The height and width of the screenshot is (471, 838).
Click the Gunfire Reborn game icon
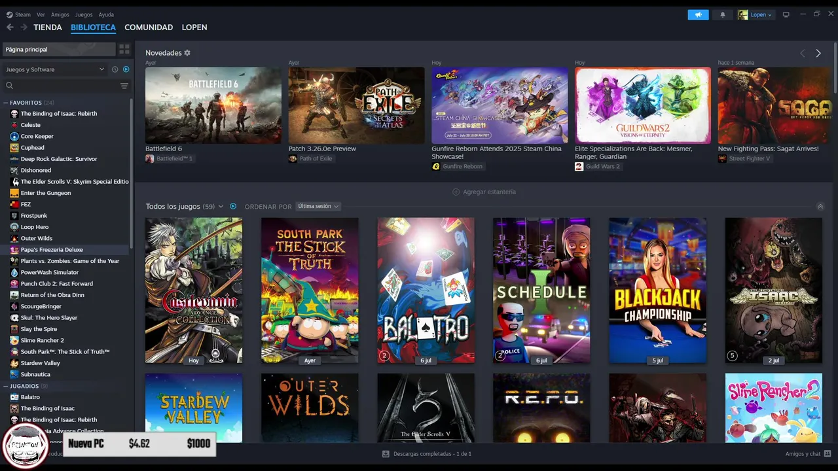click(x=436, y=167)
